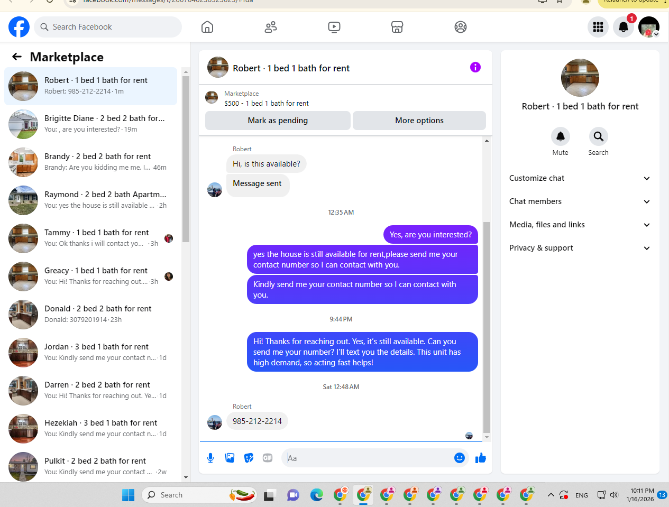Open the ENG language indicator
The image size is (669, 507).
[x=582, y=495]
